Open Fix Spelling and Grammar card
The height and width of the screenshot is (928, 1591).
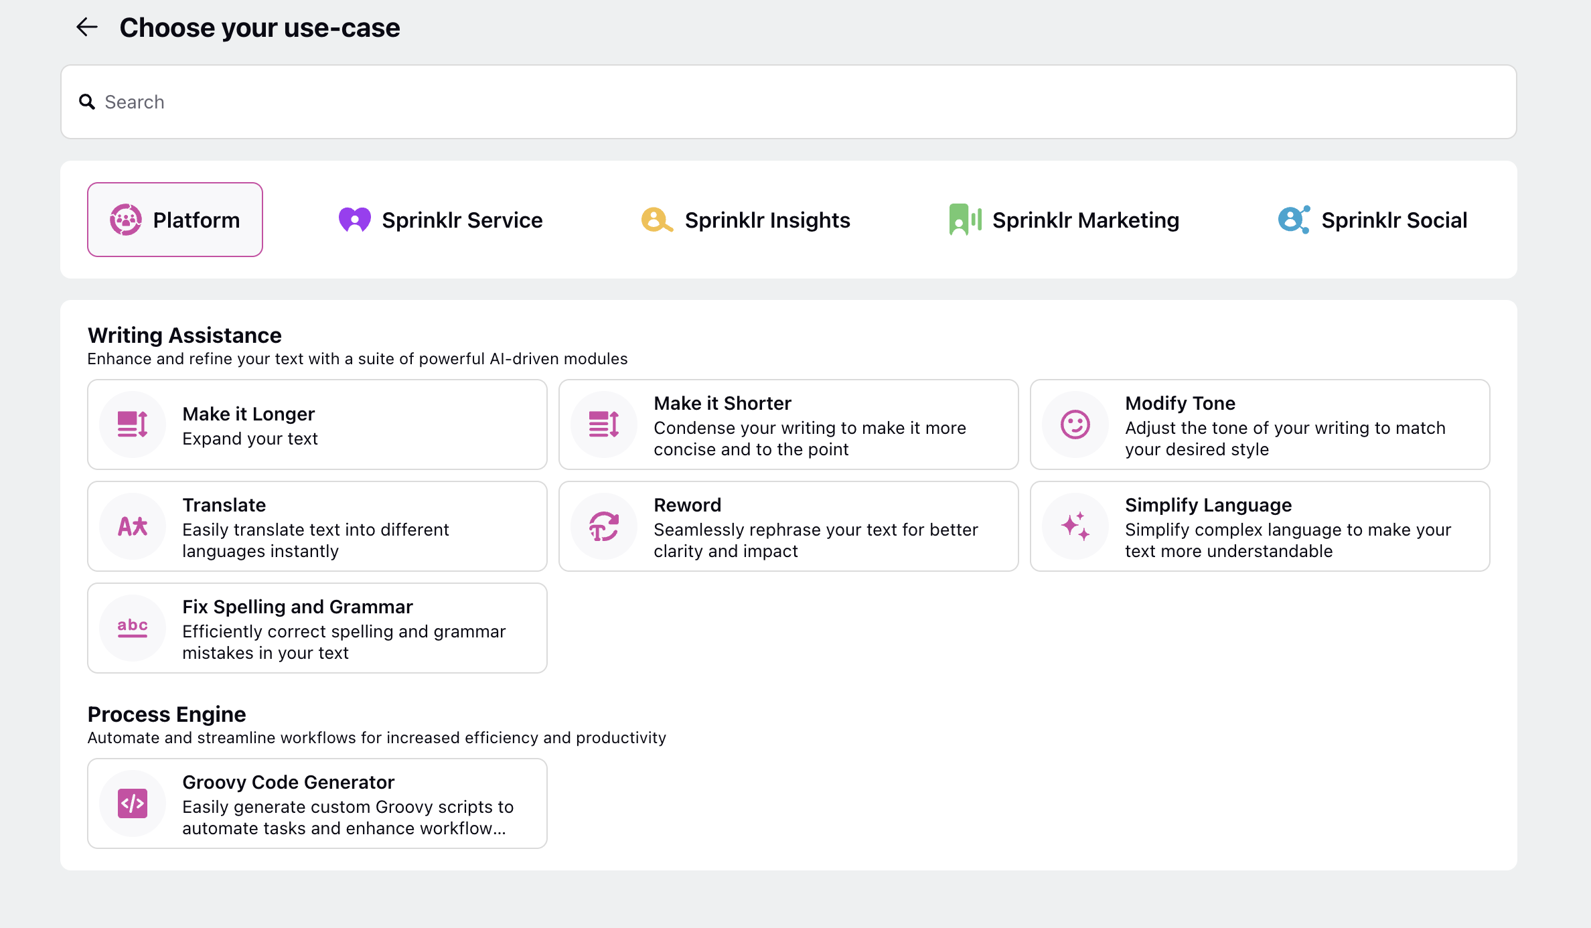pyautogui.click(x=317, y=628)
